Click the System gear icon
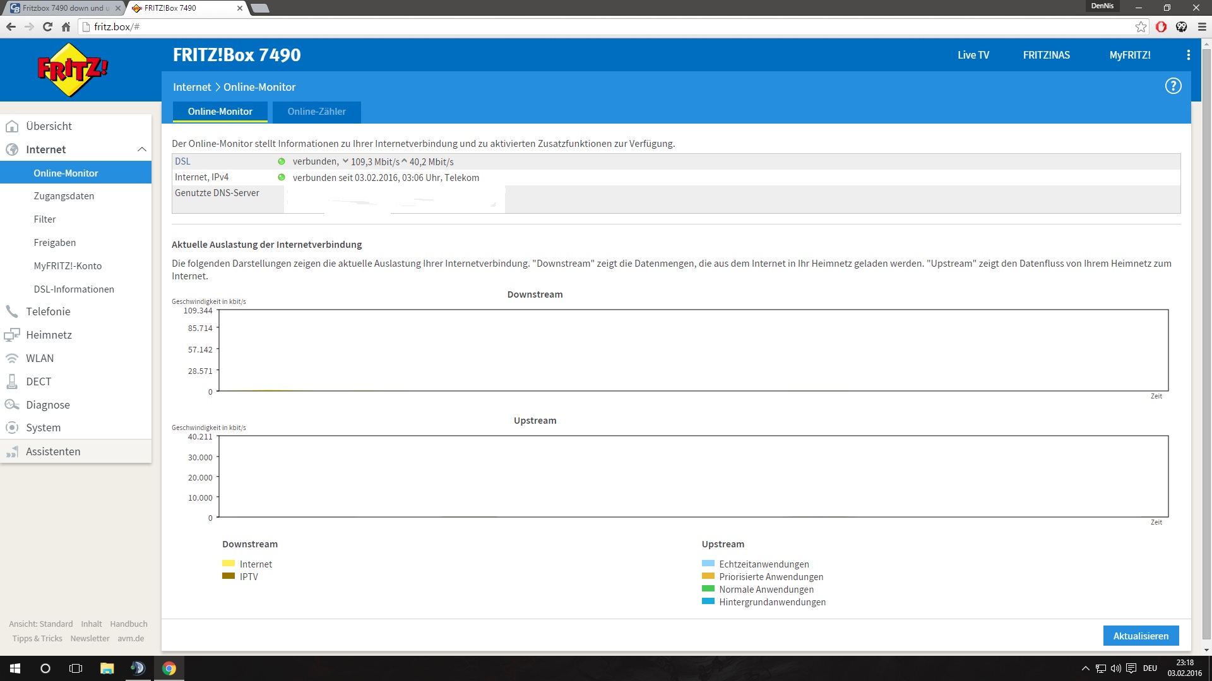This screenshot has height=681, width=1212. tap(12, 428)
